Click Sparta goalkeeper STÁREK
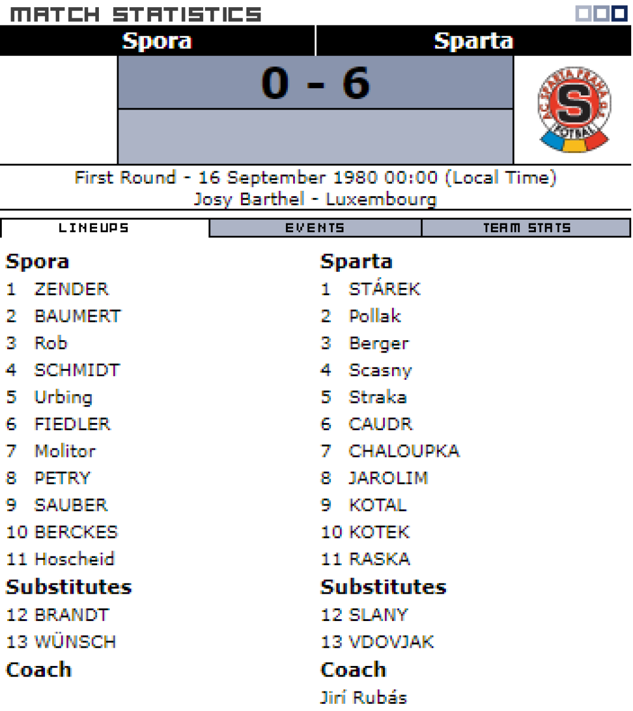The height and width of the screenshot is (711, 633). pyautogui.click(x=384, y=289)
